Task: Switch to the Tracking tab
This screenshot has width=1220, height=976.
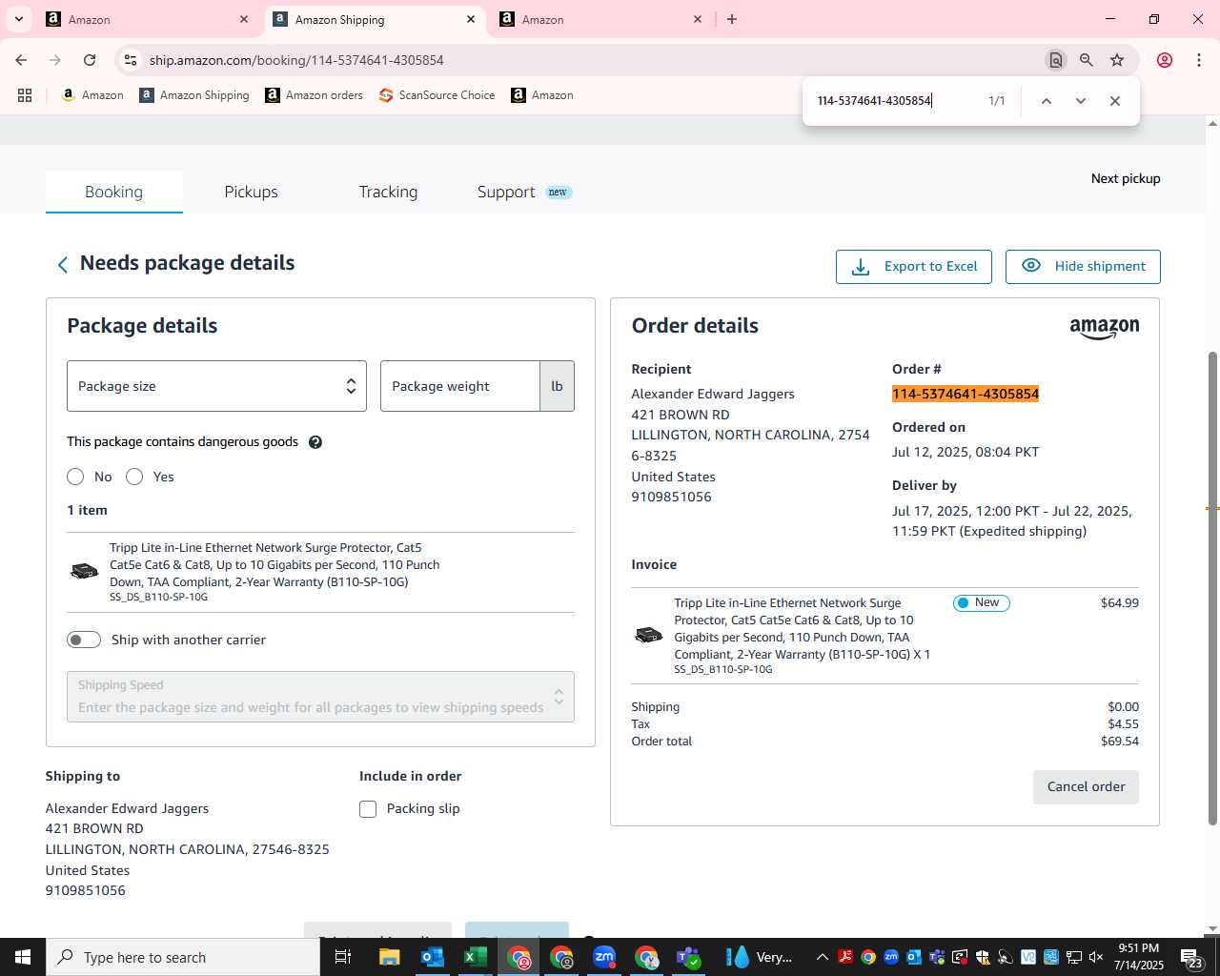Action: click(x=388, y=192)
